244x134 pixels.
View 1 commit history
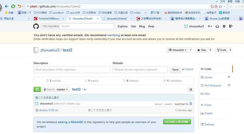(53, 81)
